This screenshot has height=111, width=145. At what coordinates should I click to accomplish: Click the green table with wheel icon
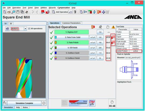coord(90,12)
